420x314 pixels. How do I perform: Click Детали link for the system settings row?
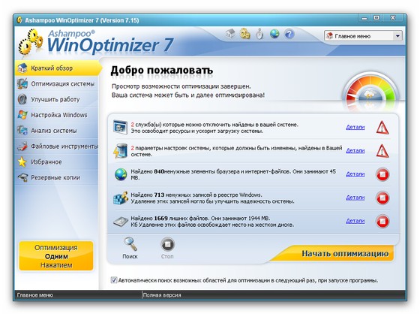[x=355, y=150]
